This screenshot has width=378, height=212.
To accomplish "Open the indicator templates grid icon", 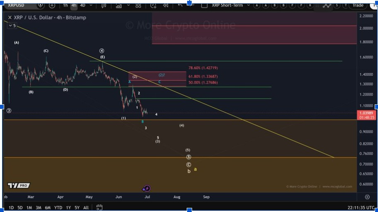I will 138,5.
